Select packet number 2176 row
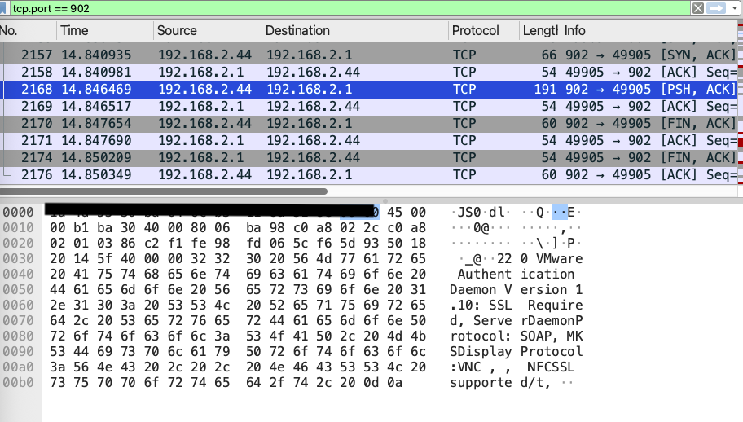This screenshot has width=743, height=422. tap(369, 174)
